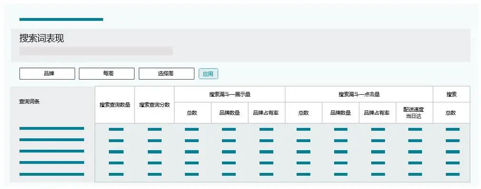Click the 搜索查询数量 column header
The image size is (481, 189).
pos(115,105)
